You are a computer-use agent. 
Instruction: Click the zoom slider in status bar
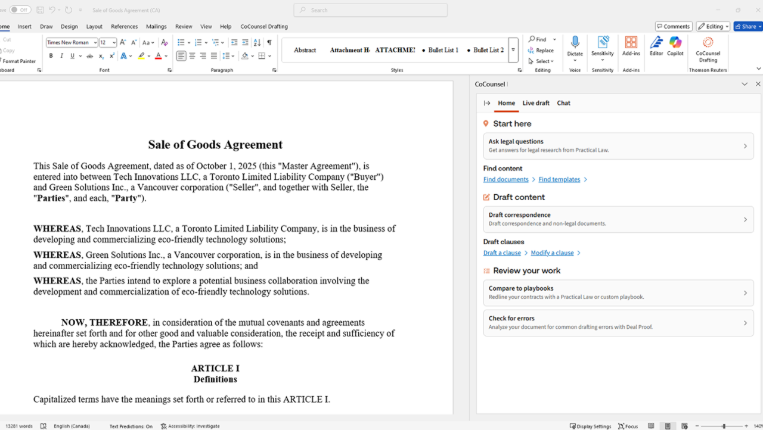[x=724, y=426]
